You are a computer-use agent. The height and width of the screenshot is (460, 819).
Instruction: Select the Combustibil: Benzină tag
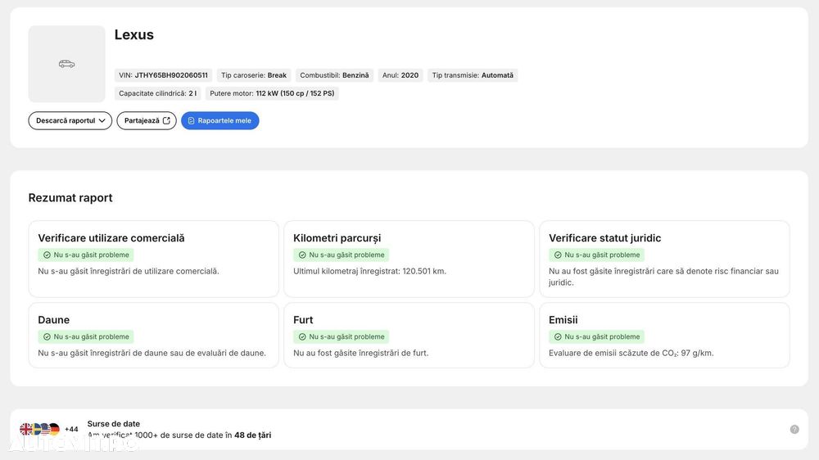334,75
